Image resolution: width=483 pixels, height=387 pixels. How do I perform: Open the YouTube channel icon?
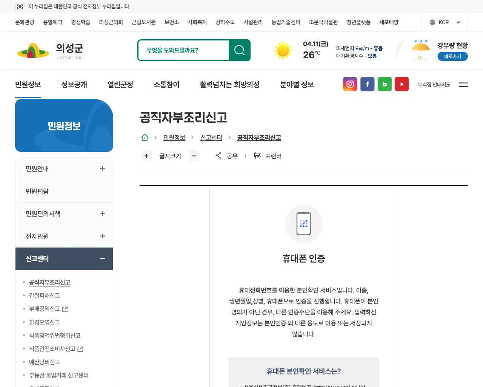click(x=401, y=84)
